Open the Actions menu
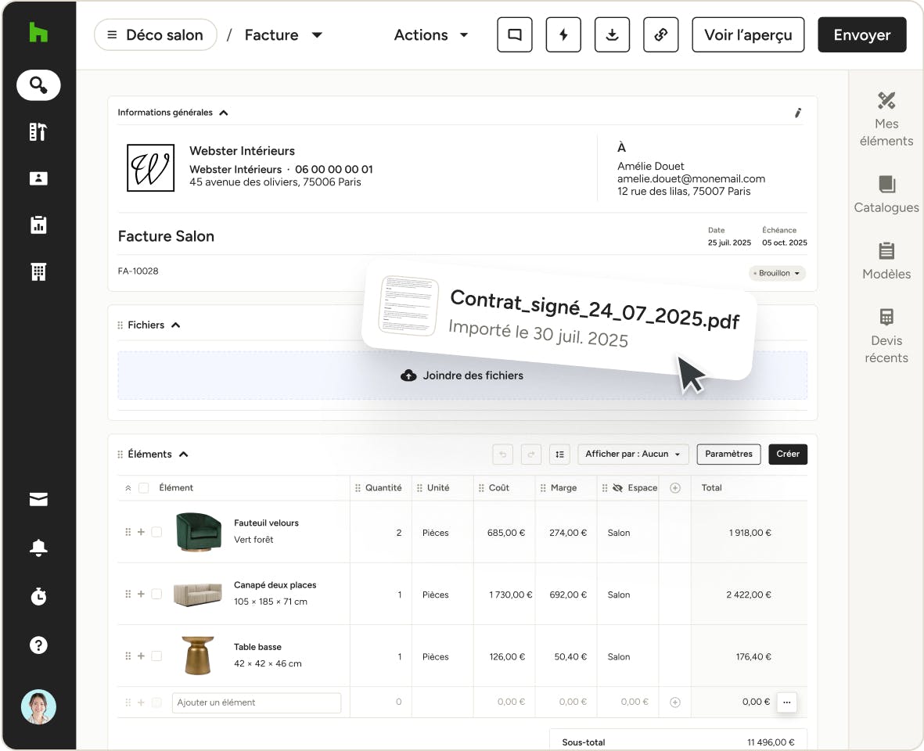This screenshot has height=751, width=924. click(431, 35)
